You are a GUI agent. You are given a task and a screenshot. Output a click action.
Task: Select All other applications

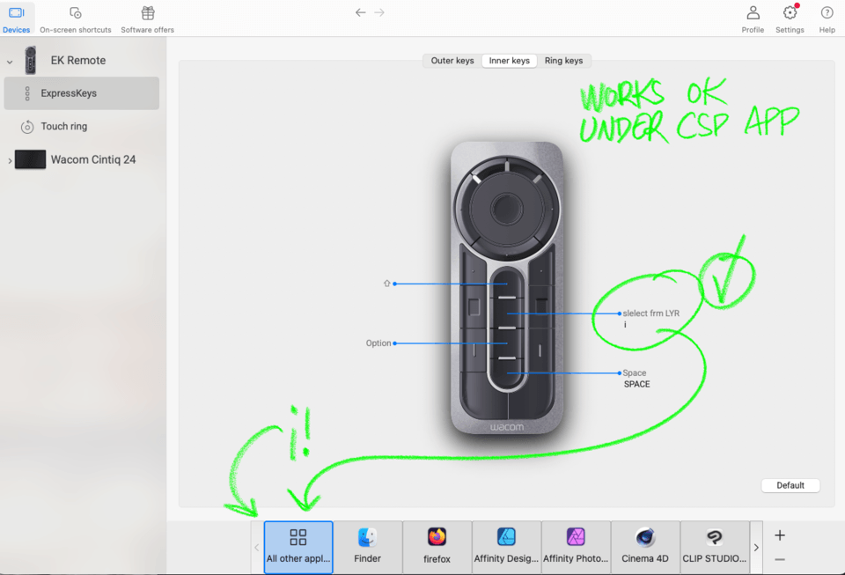[x=298, y=547]
